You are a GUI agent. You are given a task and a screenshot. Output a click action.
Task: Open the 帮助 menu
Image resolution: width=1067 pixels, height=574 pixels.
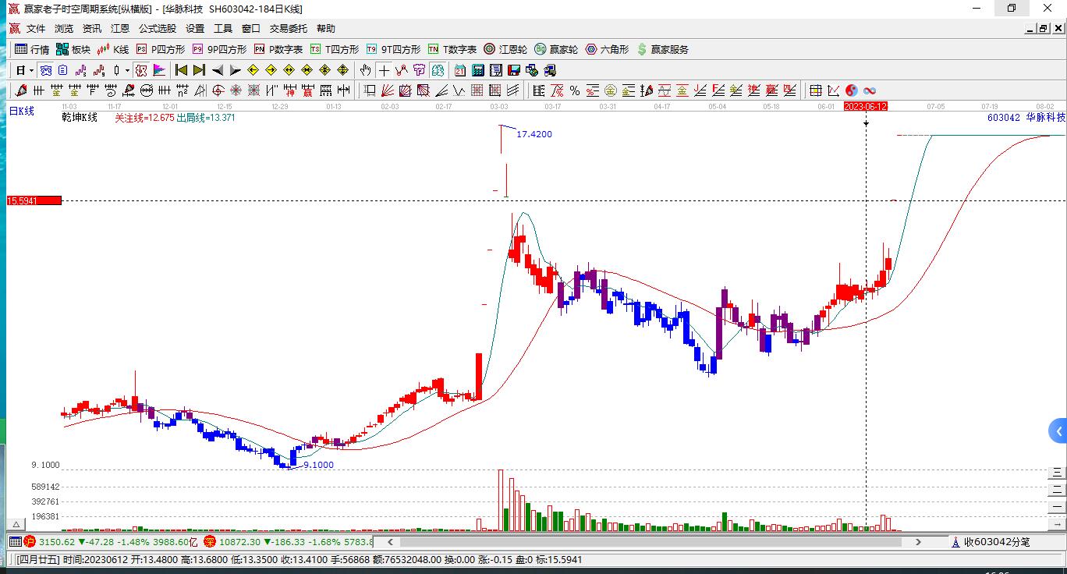(x=326, y=28)
